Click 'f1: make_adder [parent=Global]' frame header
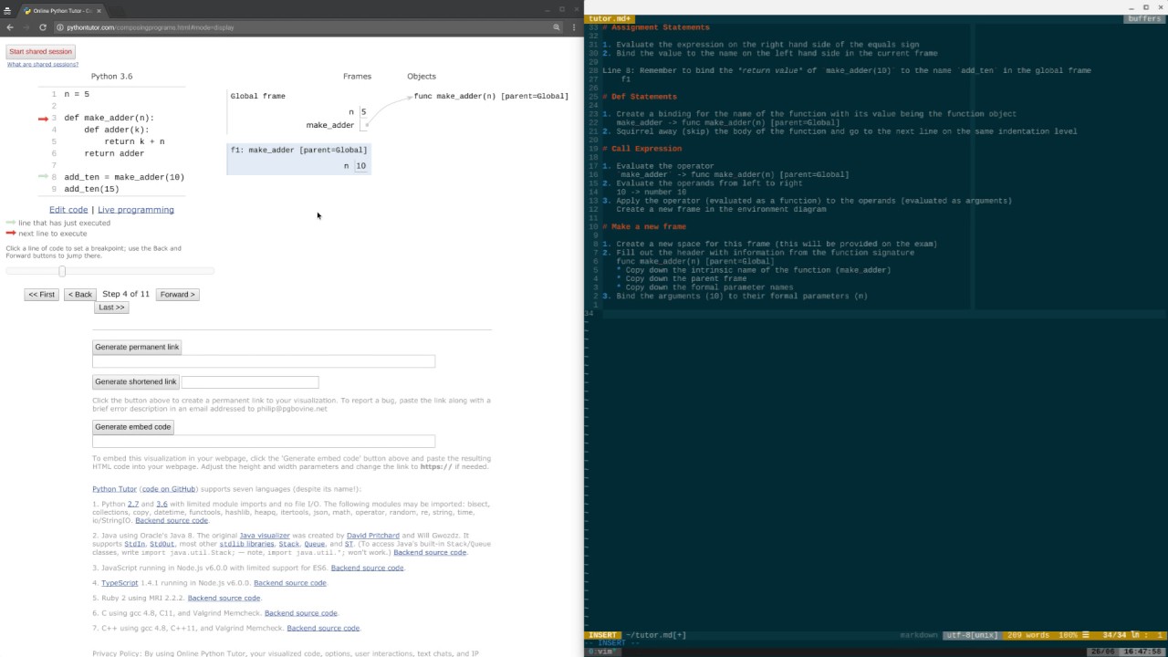 (298, 150)
